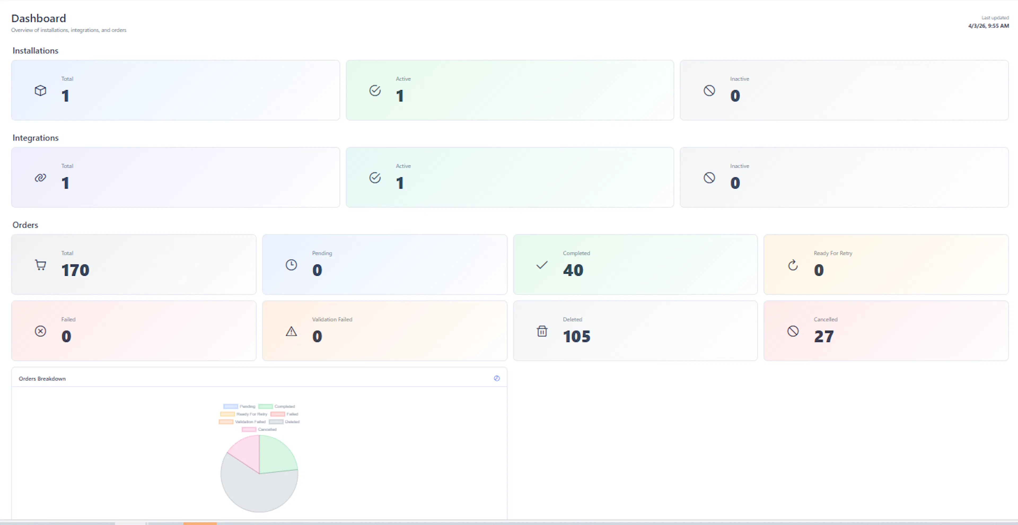The image size is (1018, 525).
Task: Click the Cancelled value 27
Action: [x=824, y=336]
